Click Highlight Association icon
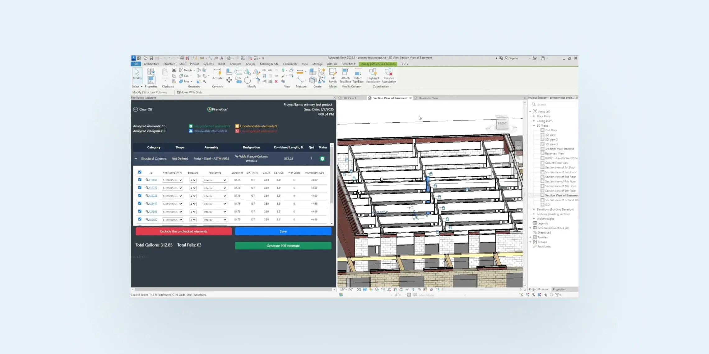The width and height of the screenshot is (709, 354). [x=373, y=73]
